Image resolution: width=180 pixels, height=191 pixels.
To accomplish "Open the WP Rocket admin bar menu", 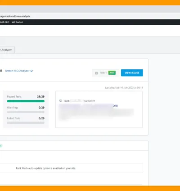I will click(x=17, y=22).
